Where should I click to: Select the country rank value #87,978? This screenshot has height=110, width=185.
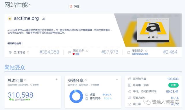tap(110, 52)
